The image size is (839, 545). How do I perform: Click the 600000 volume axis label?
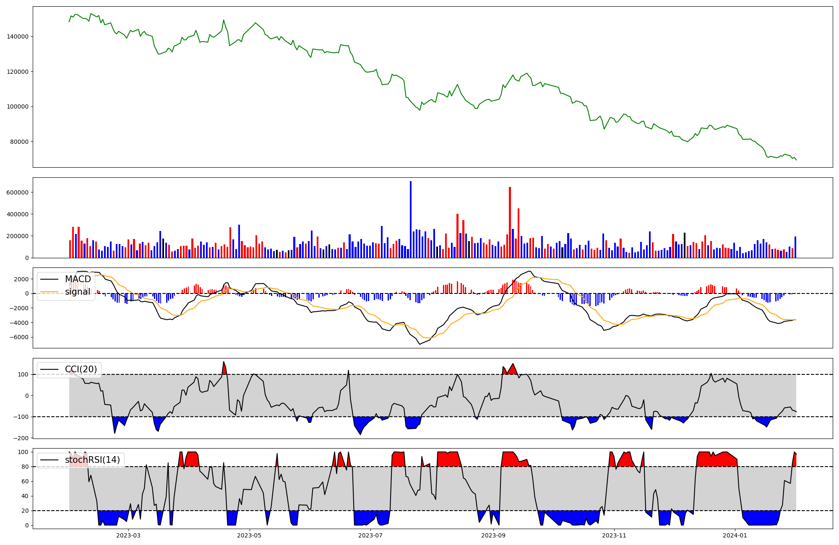pyautogui.click(x=18, y=192)
